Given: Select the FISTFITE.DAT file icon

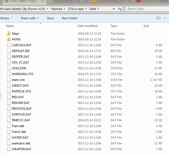Looking at the screenshot, I should coord(9,57).
